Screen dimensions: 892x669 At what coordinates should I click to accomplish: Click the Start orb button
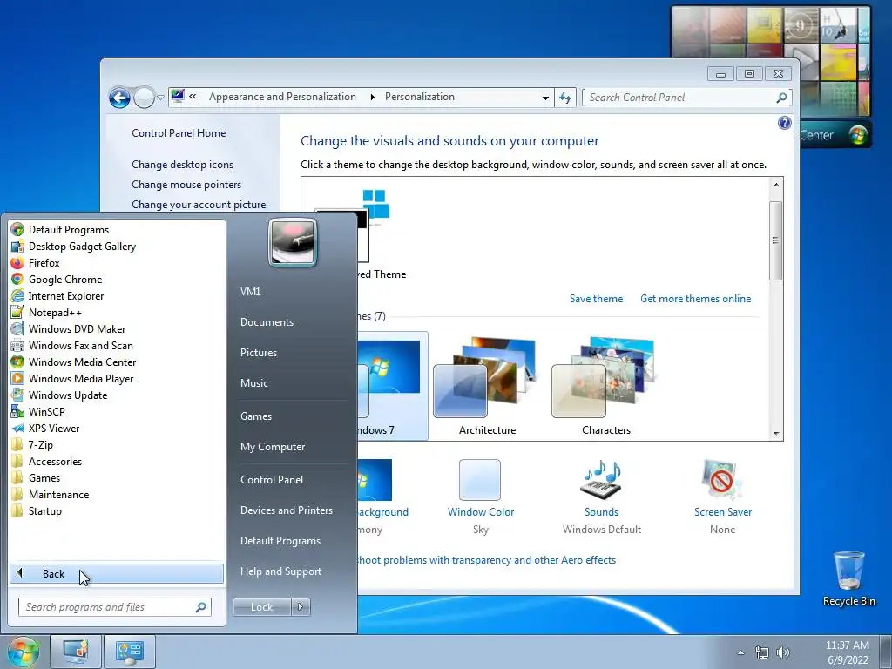click(23, 652)
